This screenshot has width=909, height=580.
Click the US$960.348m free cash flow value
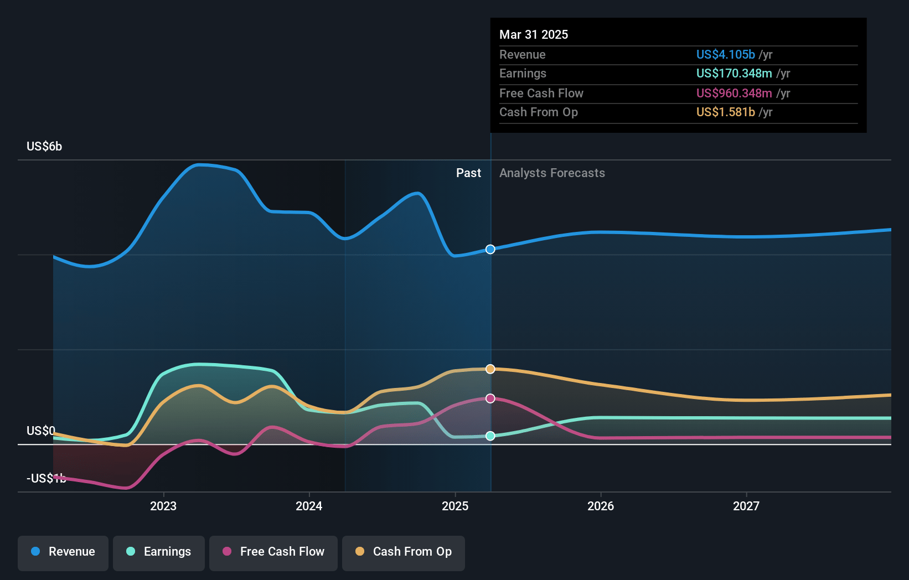[x=734, y=93]
